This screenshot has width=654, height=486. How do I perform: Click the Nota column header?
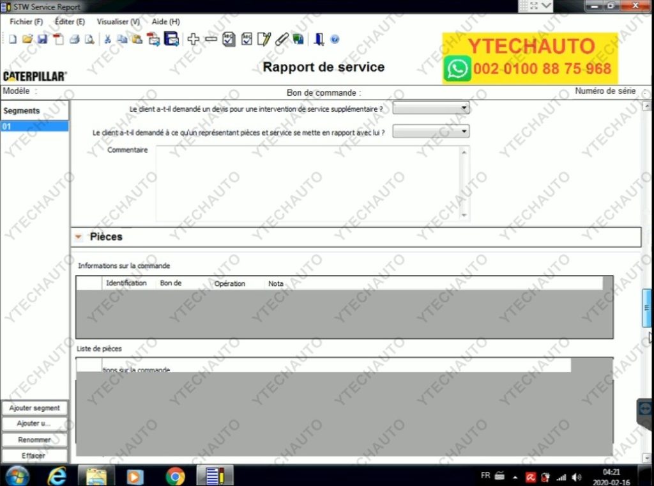pyautogui.click(x=276, y=283)
